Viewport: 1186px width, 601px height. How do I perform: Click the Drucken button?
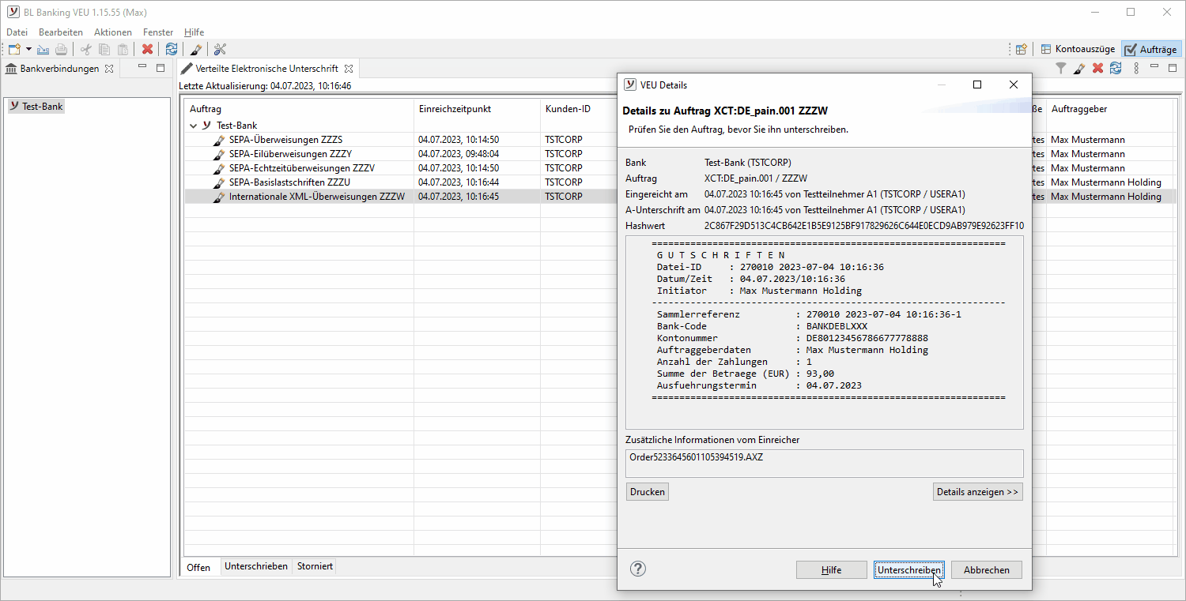click(x=647, y=492)
